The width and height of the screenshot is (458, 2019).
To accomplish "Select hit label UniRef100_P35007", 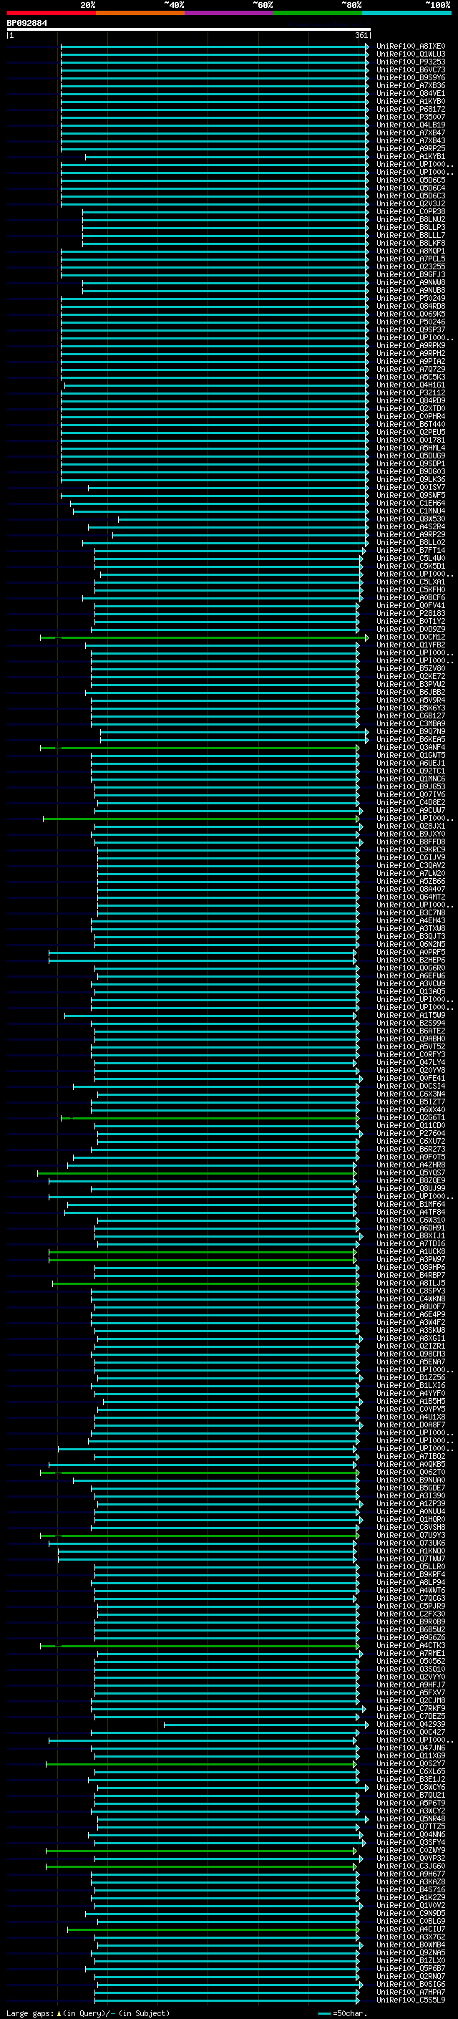I will click(x=410, y=117).
